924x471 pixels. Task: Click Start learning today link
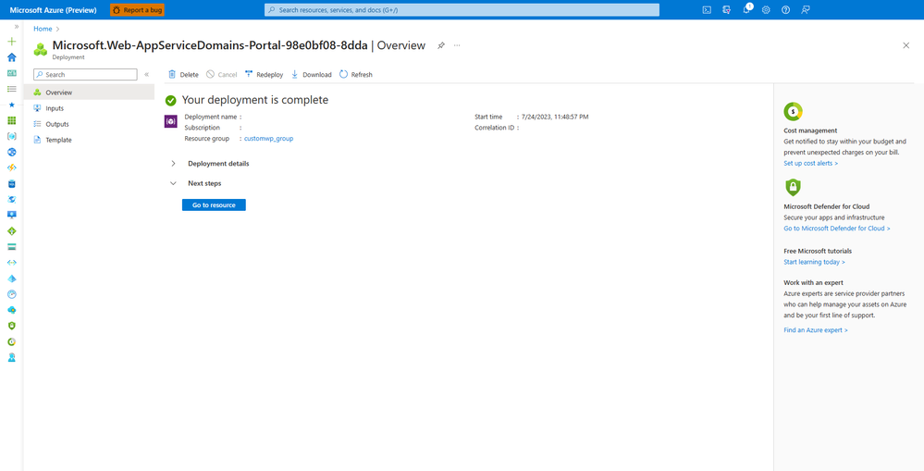pyautogui.click(x=814, y=262)
